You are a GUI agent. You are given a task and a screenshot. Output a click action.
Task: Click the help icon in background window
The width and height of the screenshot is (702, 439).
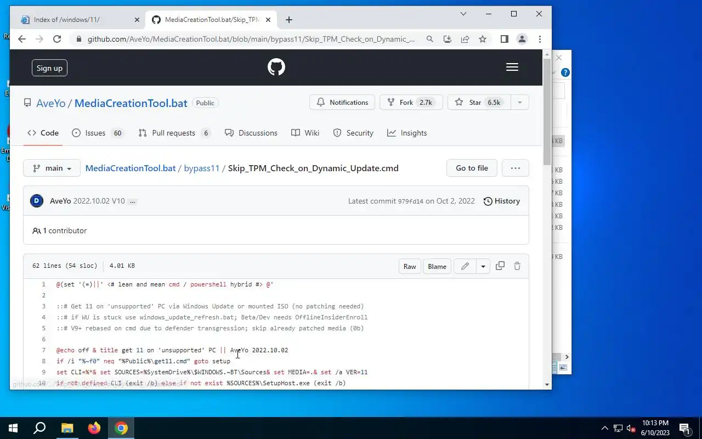[x=565, y=72]
